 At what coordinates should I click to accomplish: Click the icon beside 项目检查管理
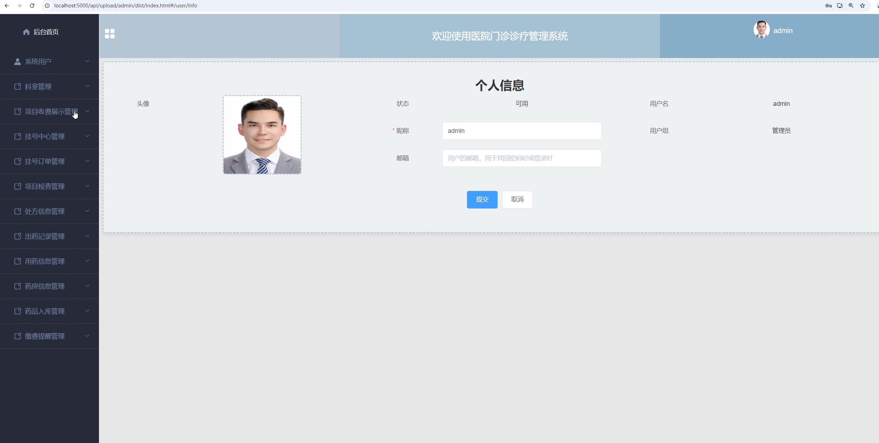click(x=18, y=186)
